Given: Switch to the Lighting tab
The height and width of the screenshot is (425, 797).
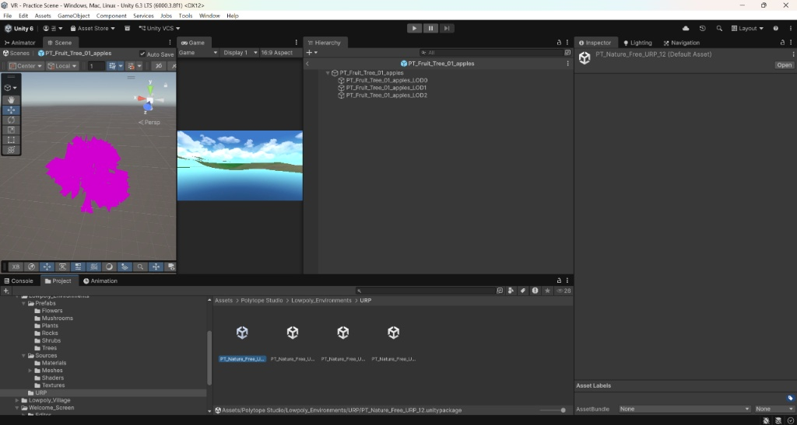Looking at the screenshot, I should coord(637,43).
